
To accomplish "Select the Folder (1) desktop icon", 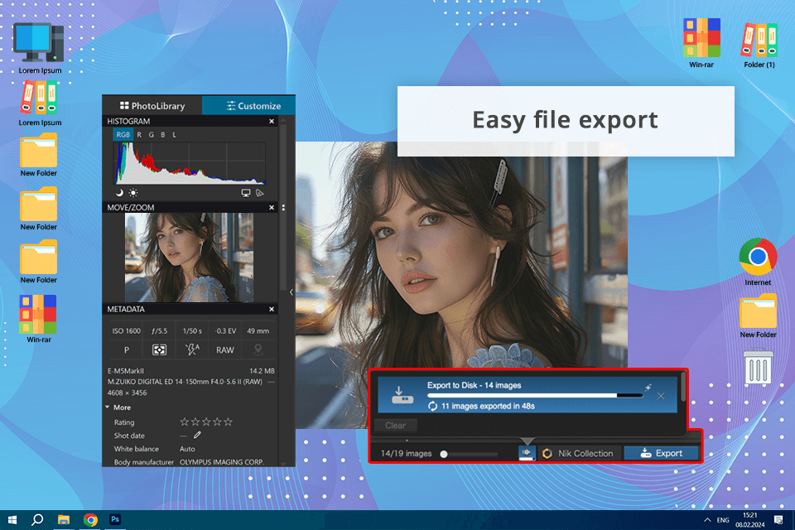I will click(x=759, y=46).
